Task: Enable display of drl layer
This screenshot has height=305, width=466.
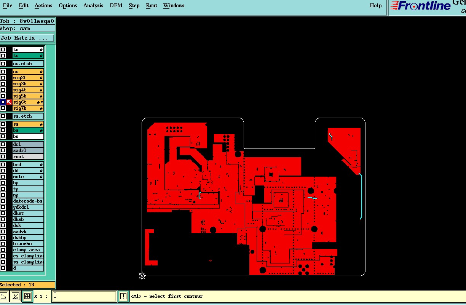Action: tap(3, 144)
